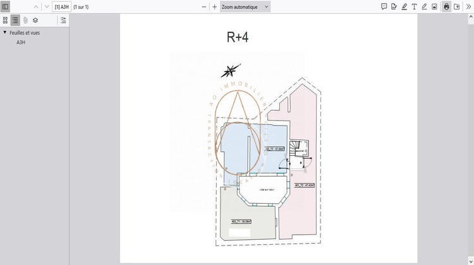Viewport: 474px width, 265px height.
Task: Download the PDF with save icon
Action: coord(457,6)
